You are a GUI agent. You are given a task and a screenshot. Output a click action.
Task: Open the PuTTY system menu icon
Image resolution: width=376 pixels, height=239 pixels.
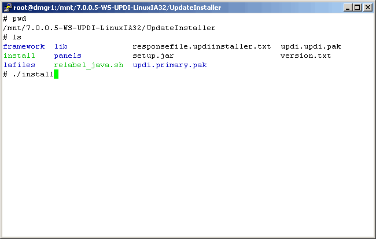[x=8, y=7]
